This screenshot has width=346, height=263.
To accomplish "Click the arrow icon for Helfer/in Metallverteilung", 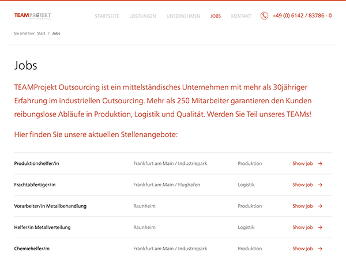I will click(x=320, y=227).
